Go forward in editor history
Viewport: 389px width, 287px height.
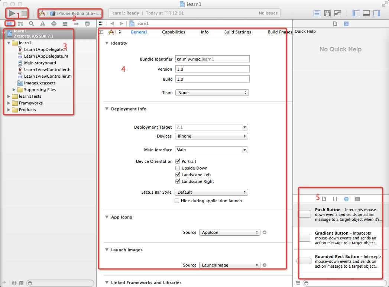pos(121,23)
